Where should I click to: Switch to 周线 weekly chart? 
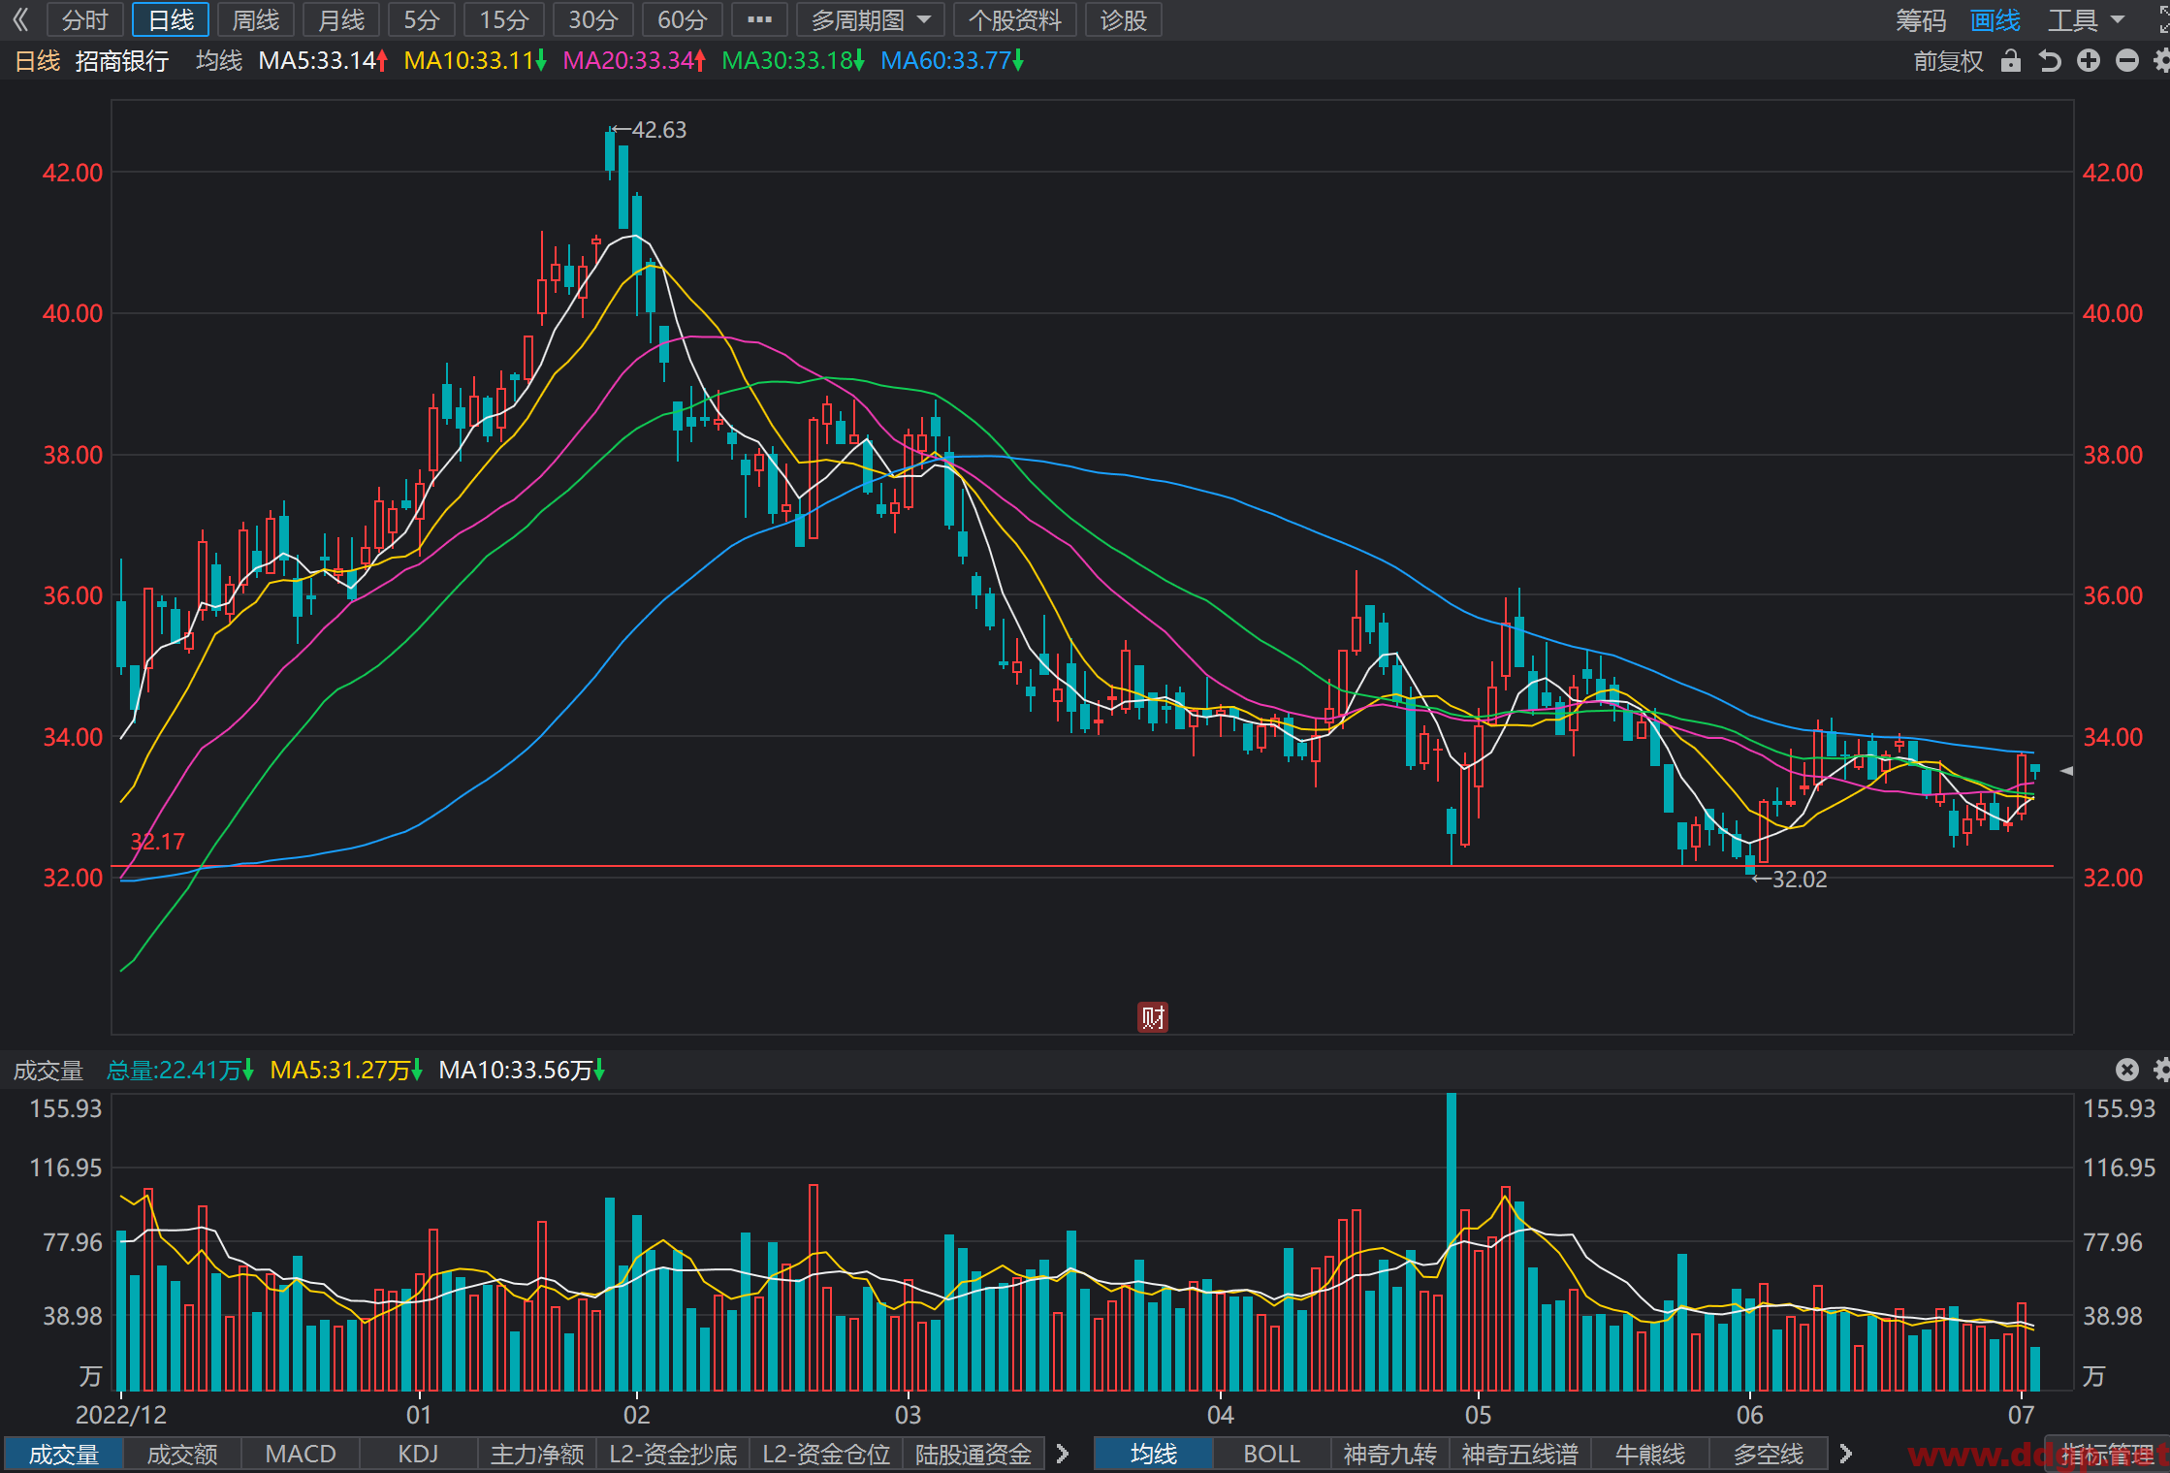pos(256,19)
